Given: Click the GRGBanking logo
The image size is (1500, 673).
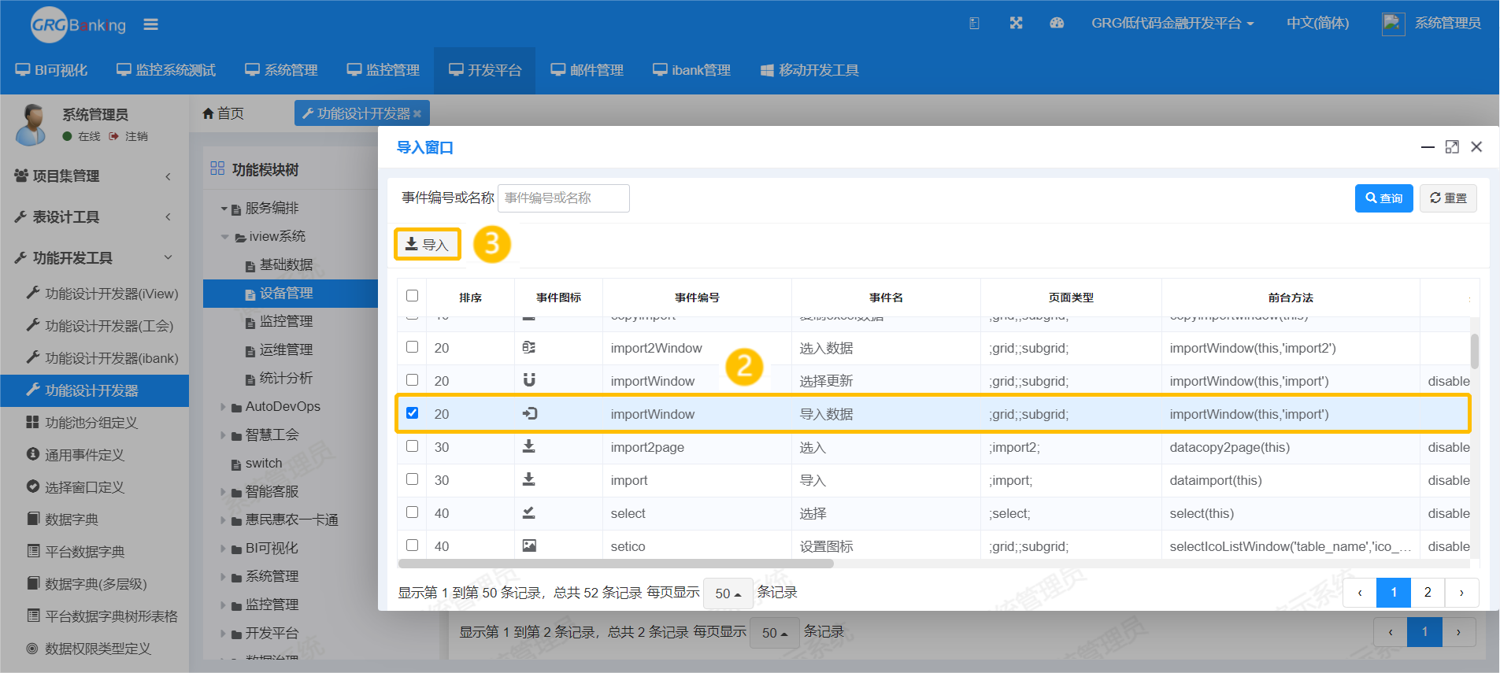Looking at the screenshot, I should coord(78,25).
